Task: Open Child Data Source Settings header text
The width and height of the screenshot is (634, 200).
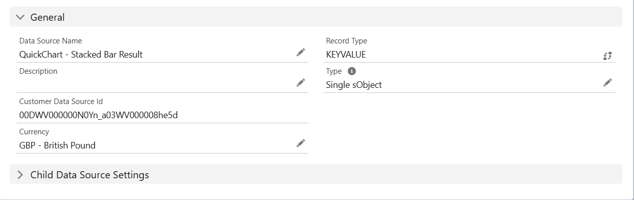Action: pos(90,175)
